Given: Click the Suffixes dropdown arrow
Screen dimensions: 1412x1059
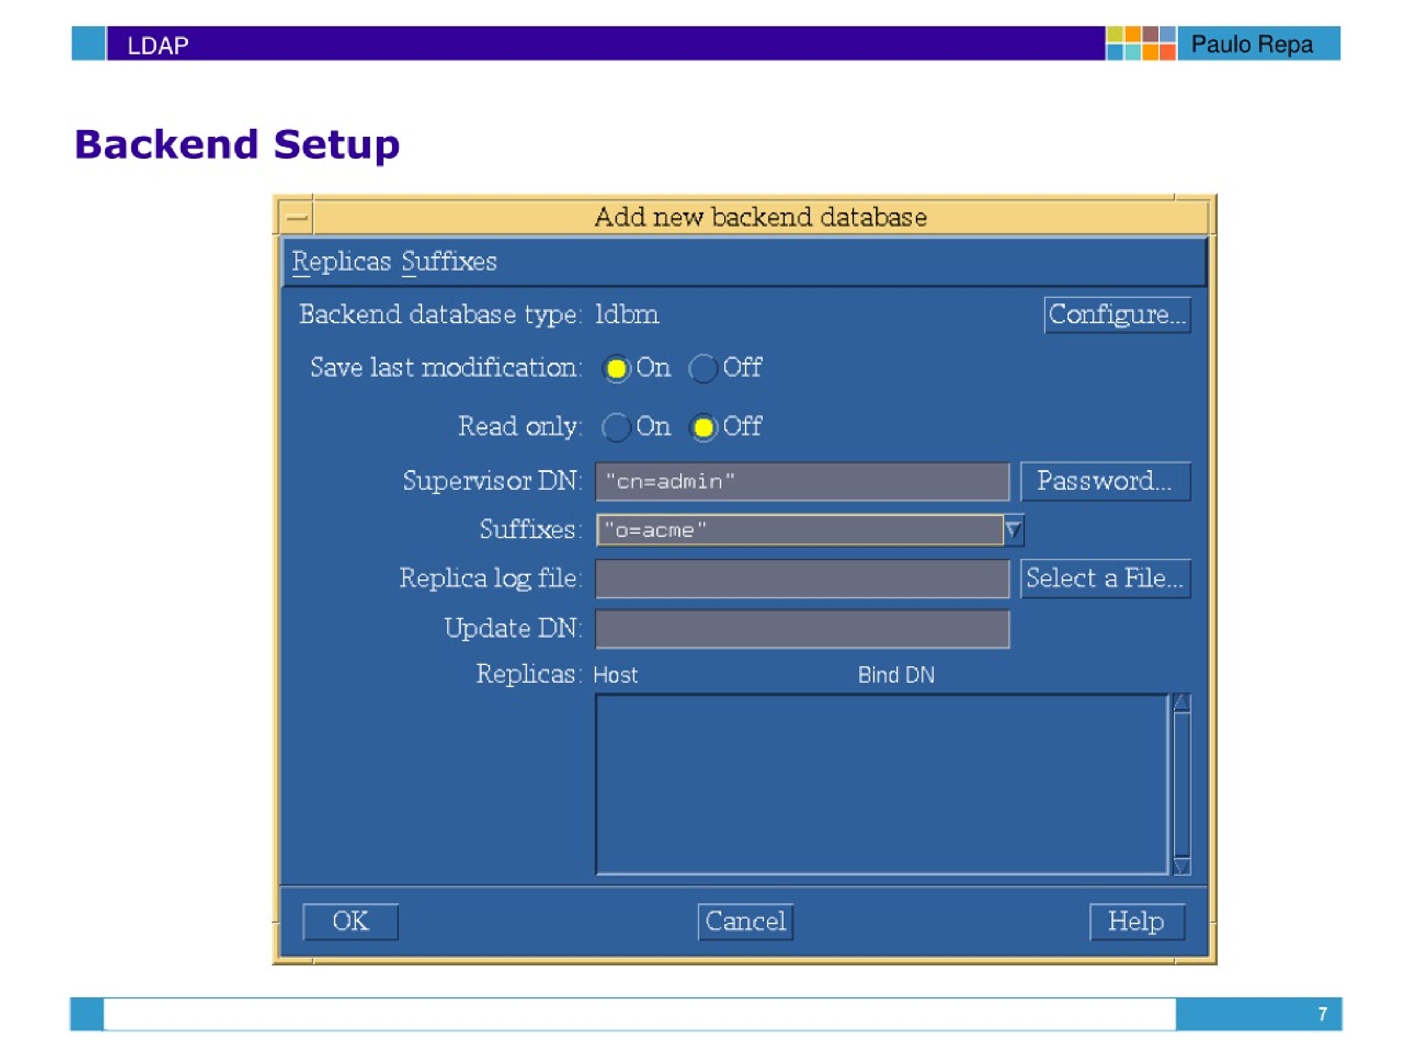Looking at the screenshot, I should [1013, 530].
